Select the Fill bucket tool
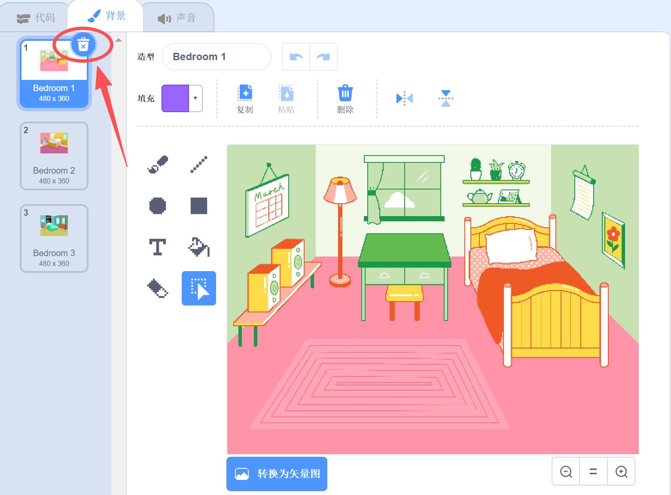 (x=199, y=247)
